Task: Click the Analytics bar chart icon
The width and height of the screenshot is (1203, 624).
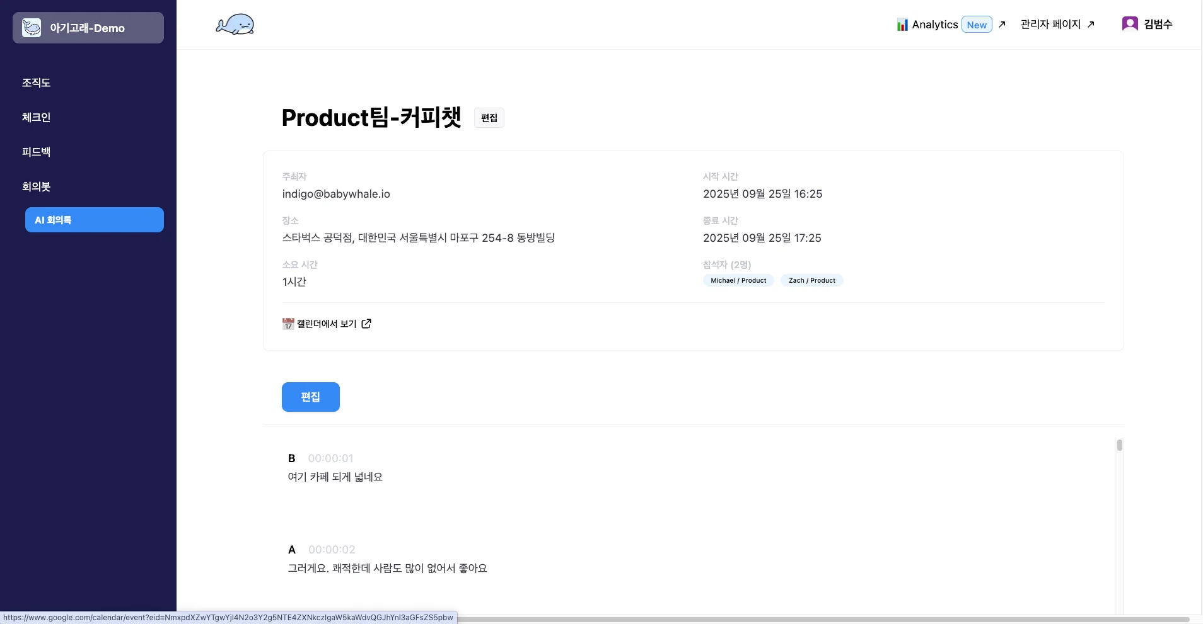Action: (x=902, y=25)
